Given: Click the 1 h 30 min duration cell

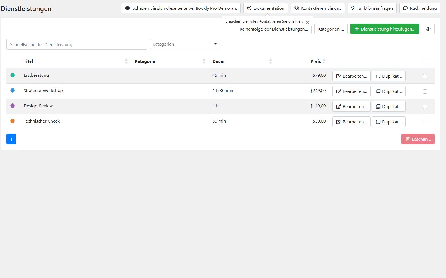Looking at the screenshot, I should 223,91.
